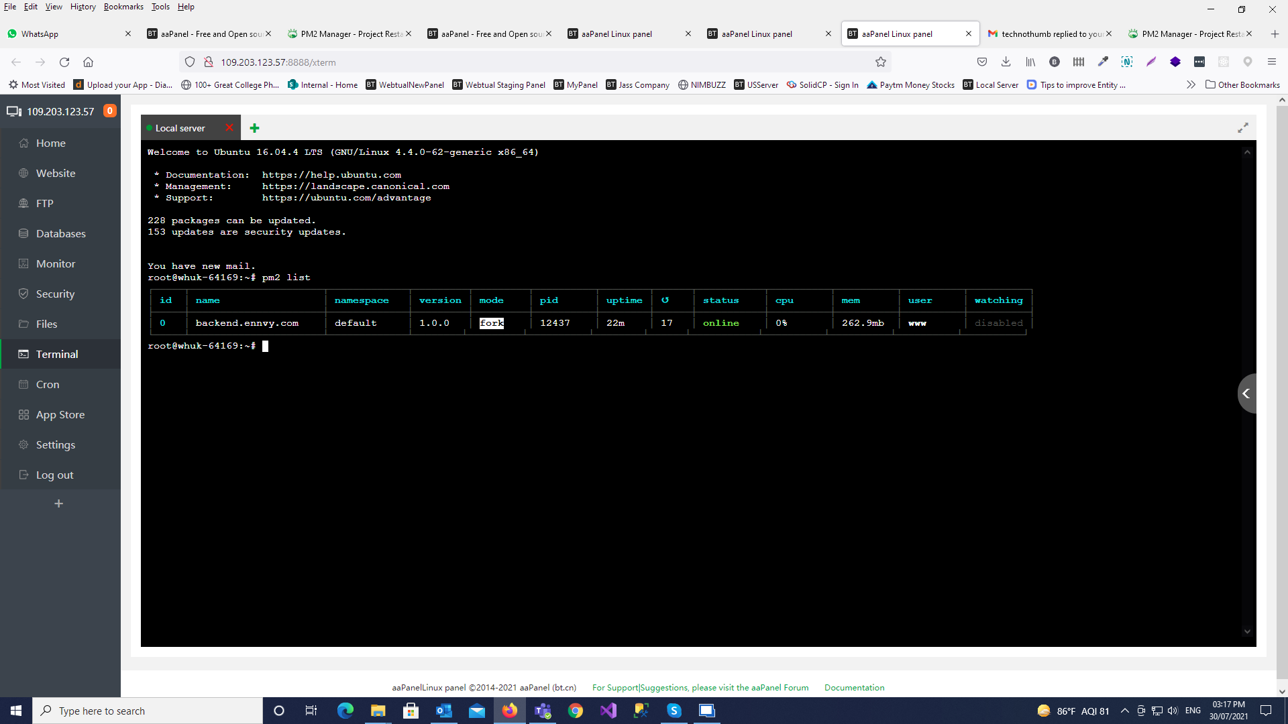1288x724 pixels.
Task: Open Firefox application hamburger menu
Action: pyautogui.click(x=1271, y=62)
